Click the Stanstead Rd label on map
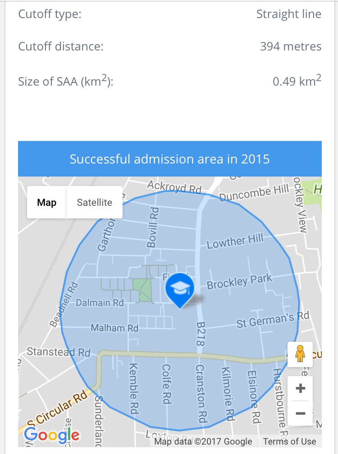The image size is (338, 454). click(59, 352)
